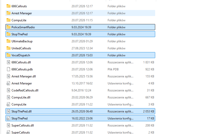Select the 686Callouts folder name
The width and height of the screenshot is (219, 134).
[19, 6]
